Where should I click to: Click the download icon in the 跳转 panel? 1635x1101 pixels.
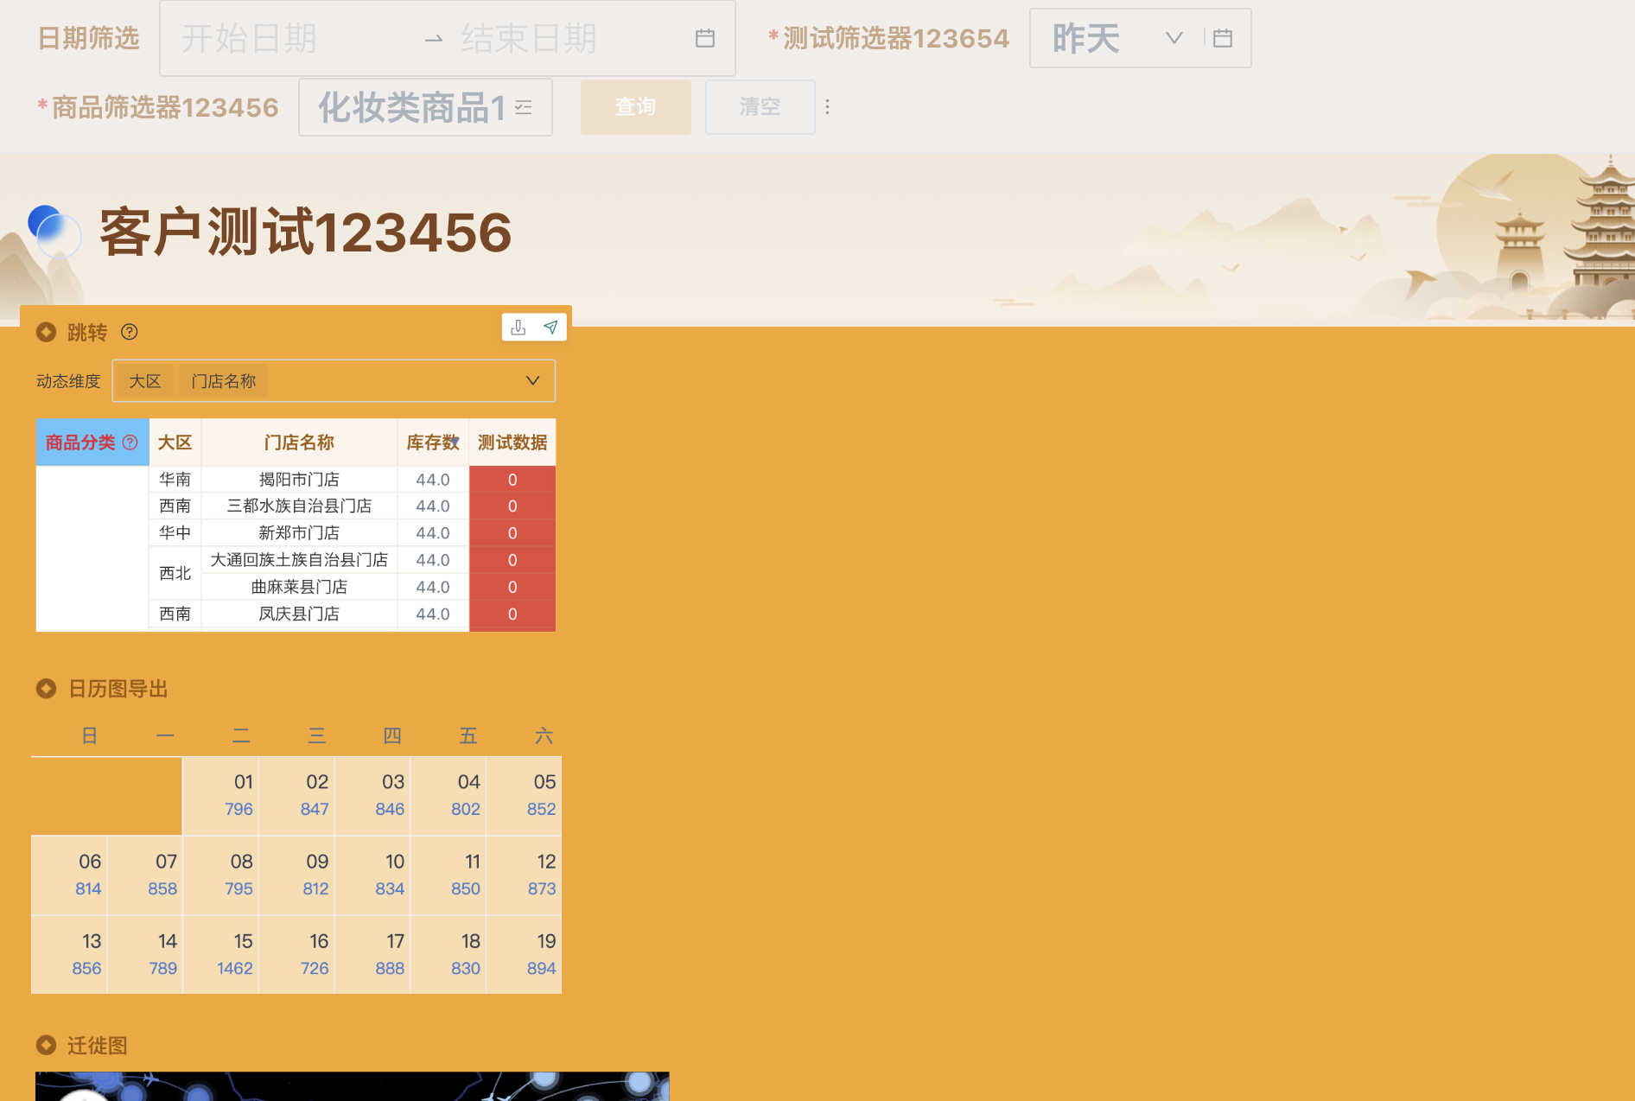click(x=518, y=328)
